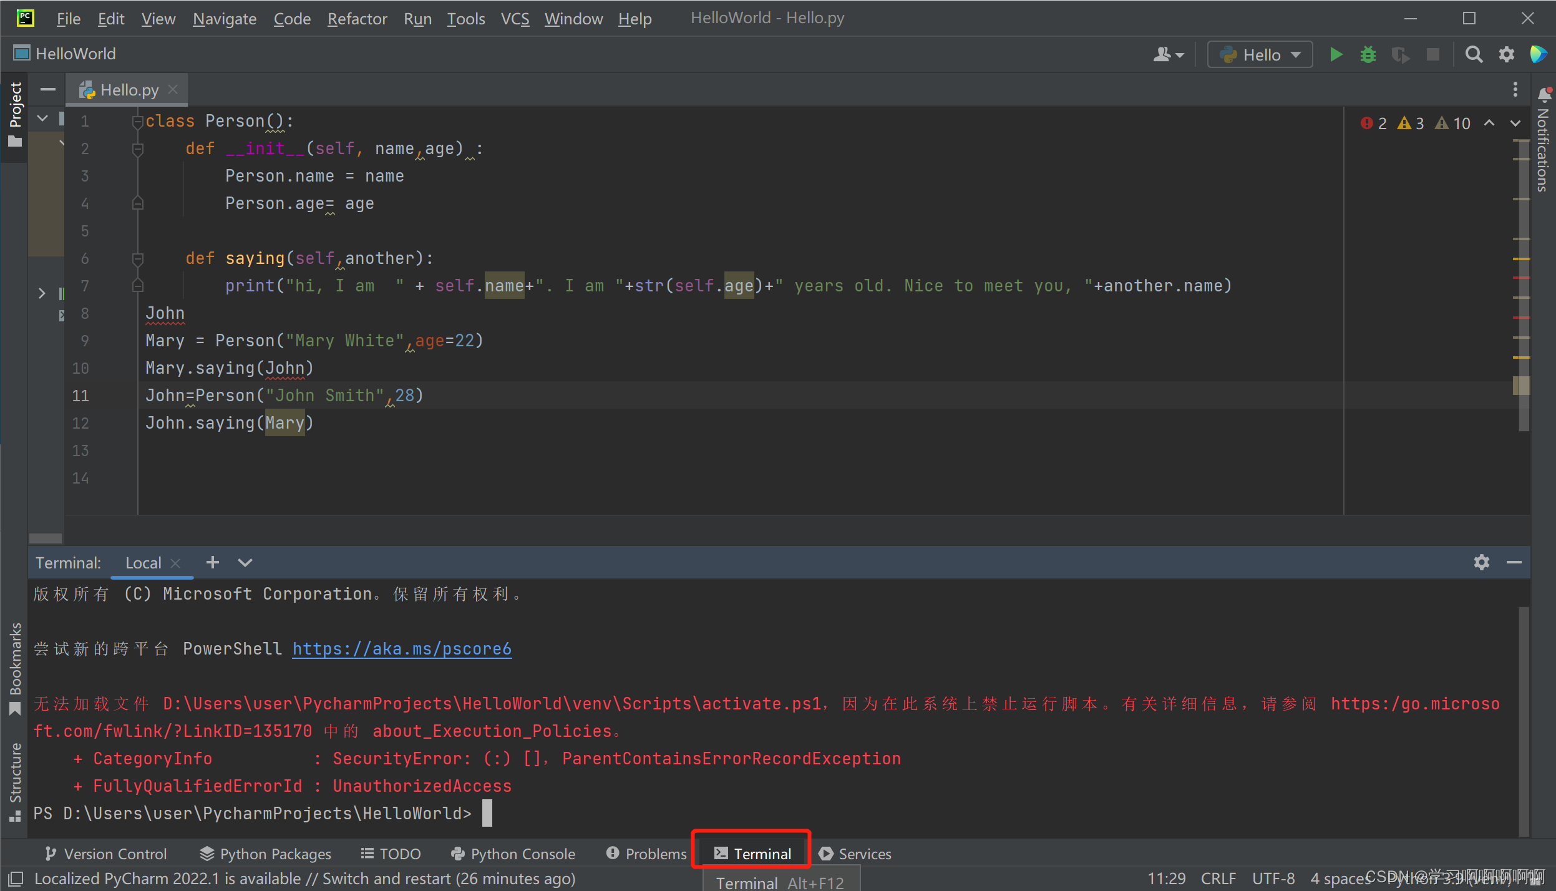Collapse the saying method fold marker
The height and width of the screenshot is (891, 1556).
138,258
